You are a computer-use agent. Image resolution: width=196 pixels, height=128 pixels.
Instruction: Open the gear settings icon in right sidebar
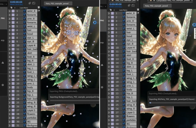tap(102, 87)
